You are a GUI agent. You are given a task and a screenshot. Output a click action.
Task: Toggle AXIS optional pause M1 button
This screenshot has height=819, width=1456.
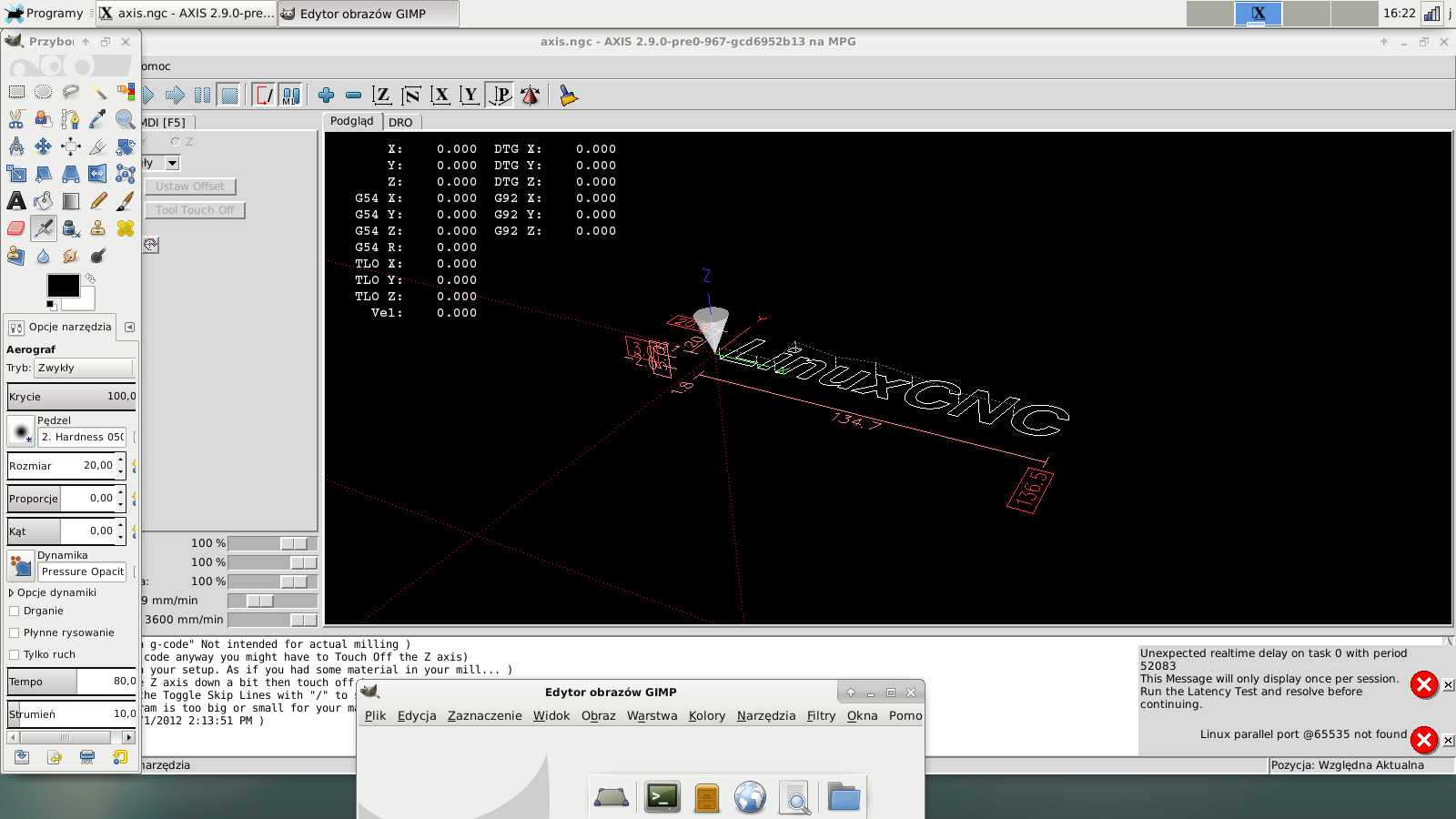[290, 95]
